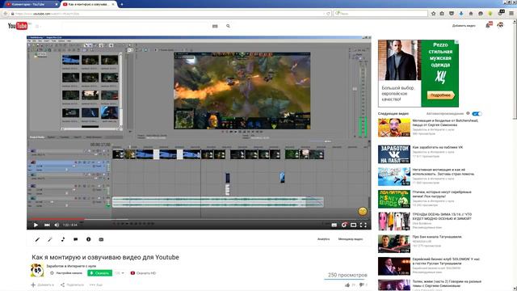Open the Analytics link under video
This screenshot has width=517, height=291.
click(323, 239)
